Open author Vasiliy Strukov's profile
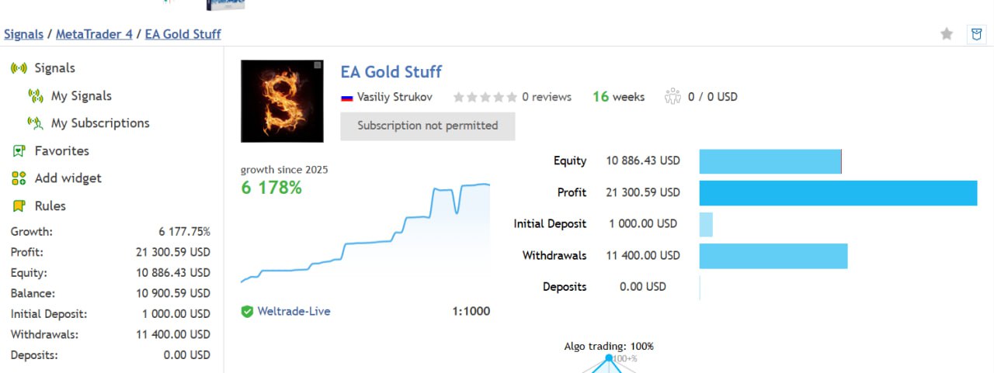This screenshot has height=373, width=994. click(x=394, y=97)
